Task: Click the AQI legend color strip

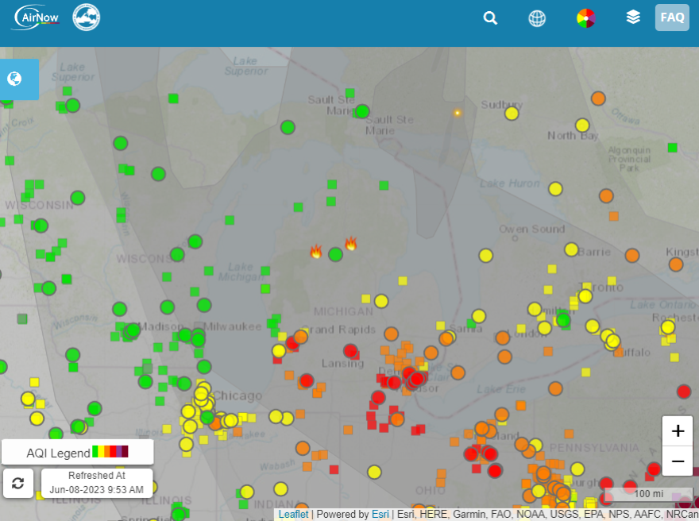Action: click(110, 451)
